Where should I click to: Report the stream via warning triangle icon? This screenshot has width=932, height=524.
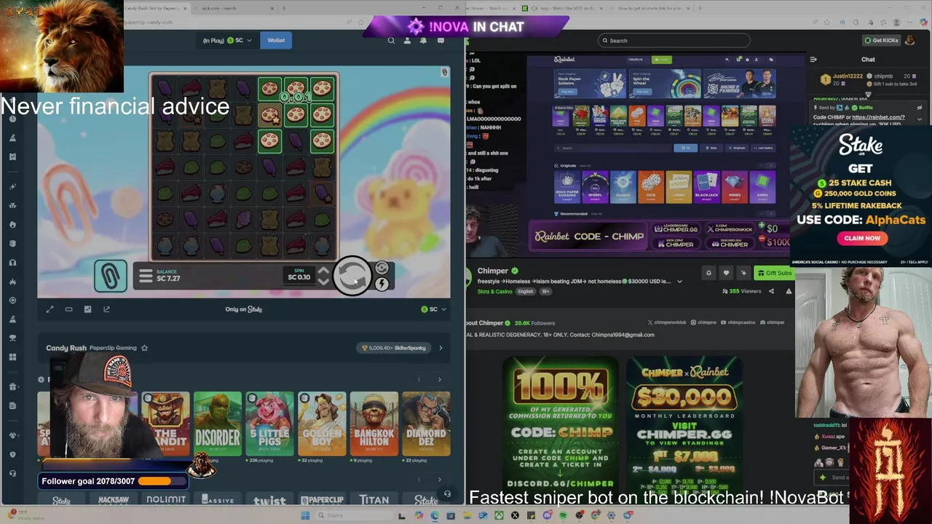click(x=789, y=291)
